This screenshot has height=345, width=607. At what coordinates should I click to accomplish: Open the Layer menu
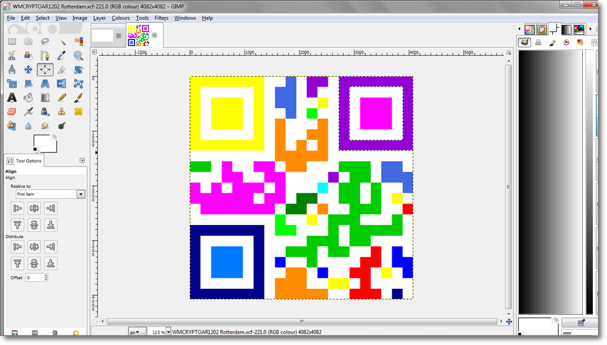[x=99, y=18]
